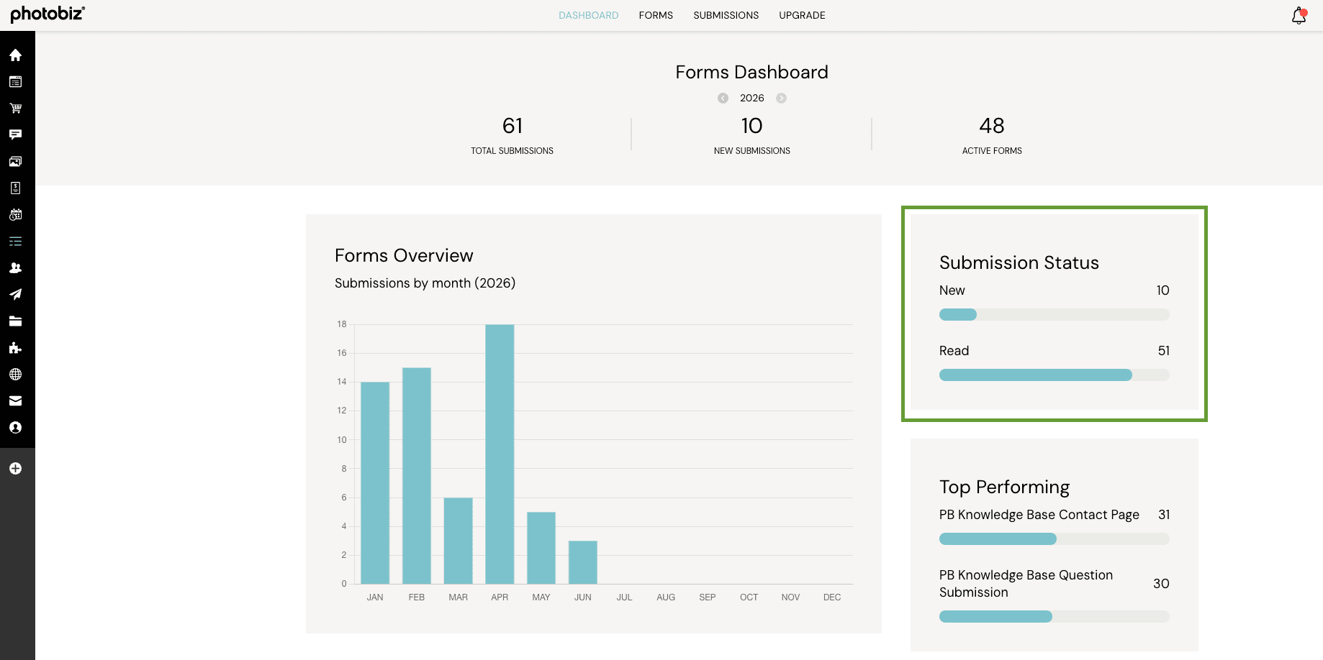Viewport: 1323px width, 660px height.
Task: Click the photobiz logo
Action: click(x=48, y=14)
